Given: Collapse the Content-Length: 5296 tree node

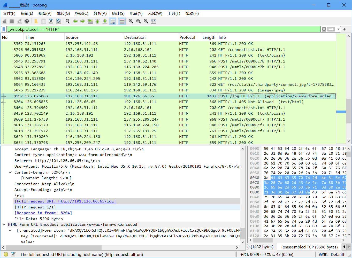Looking at the screenshot, I should [10, 172].
